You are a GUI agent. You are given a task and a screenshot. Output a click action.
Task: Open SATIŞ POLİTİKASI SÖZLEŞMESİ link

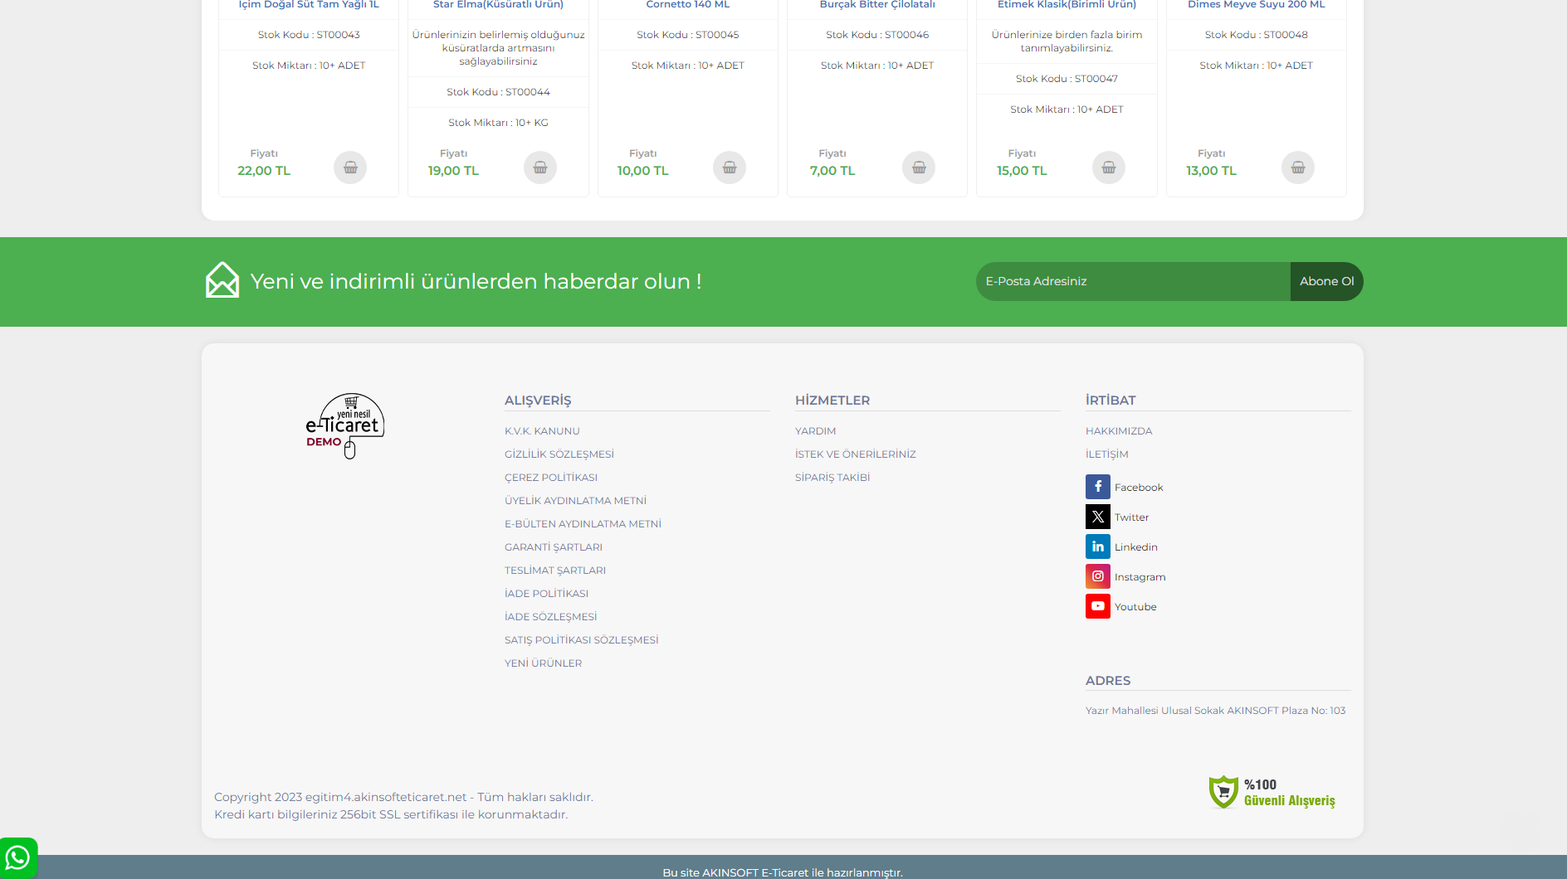pyautogui.click(x=581, y=640)
